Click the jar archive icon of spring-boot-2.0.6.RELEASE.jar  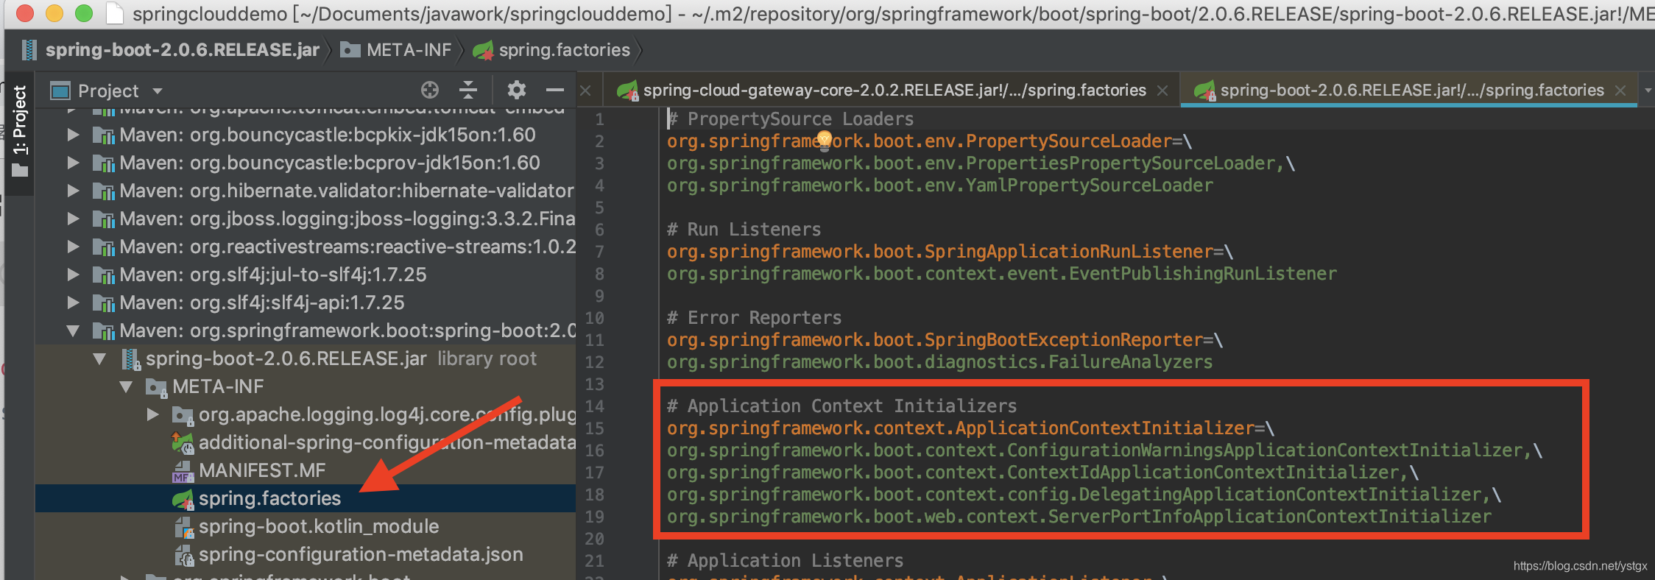(131, 359)
